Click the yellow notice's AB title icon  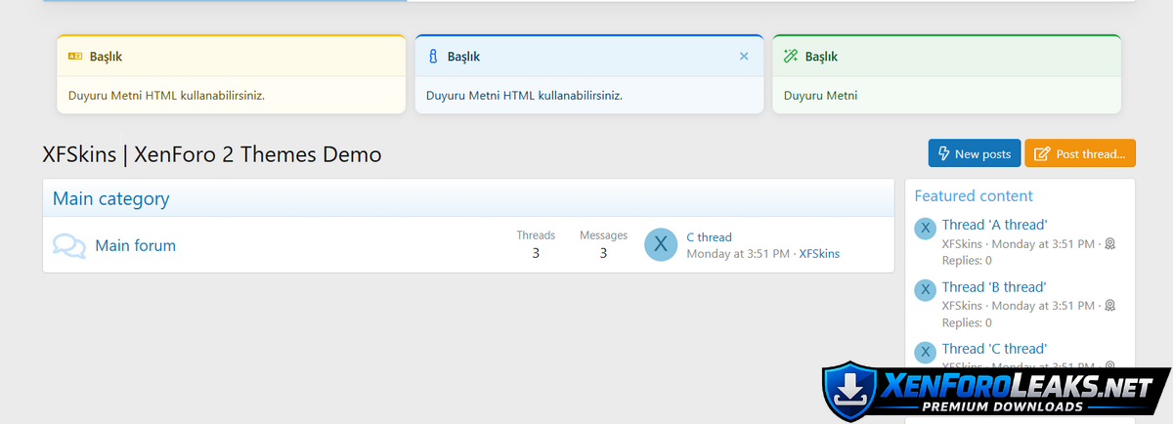pyautogui.click(x=75, y=57)
